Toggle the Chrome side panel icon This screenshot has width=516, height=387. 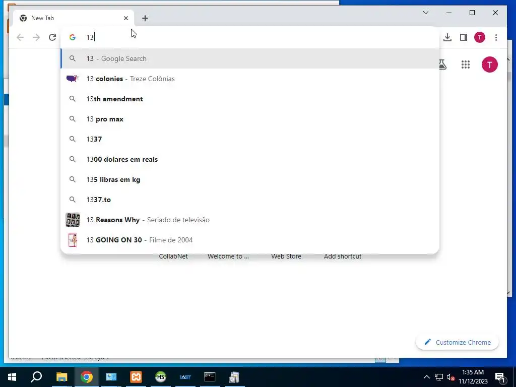[464, 37]
